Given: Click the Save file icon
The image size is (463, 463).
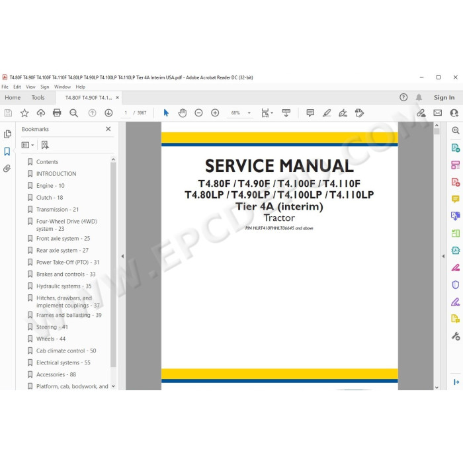Looking at the screenshot, I should 8,113.
